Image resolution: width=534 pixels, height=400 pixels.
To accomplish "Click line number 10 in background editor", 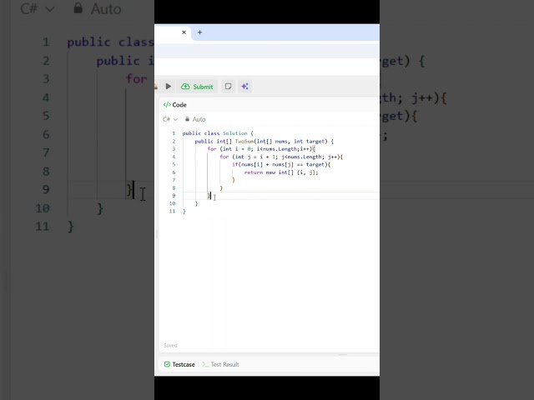I will [x=43, y=208].
